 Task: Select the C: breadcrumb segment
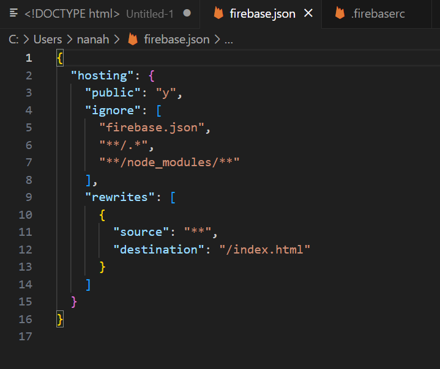13,40
